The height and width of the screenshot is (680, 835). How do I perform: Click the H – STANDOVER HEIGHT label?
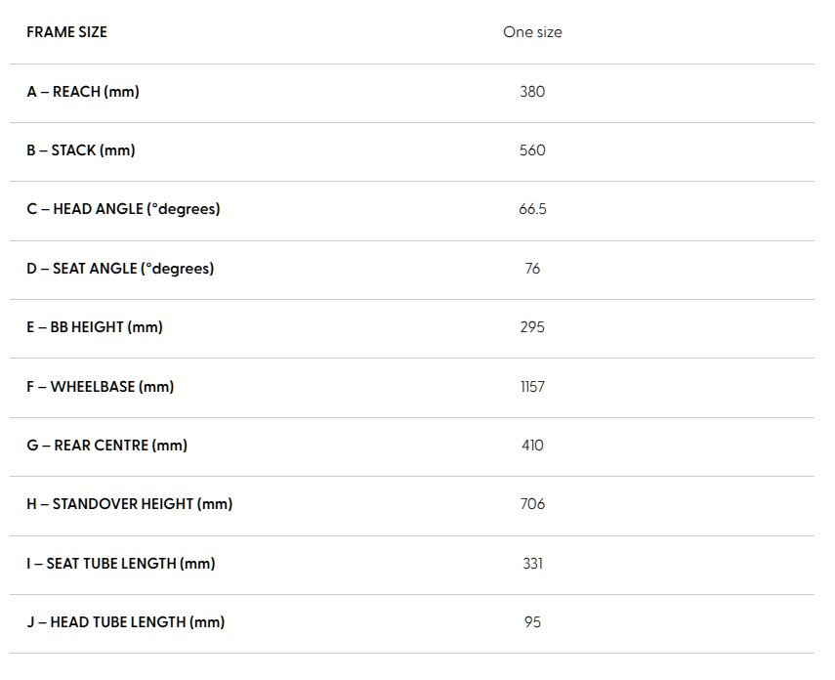click(129, 504)
